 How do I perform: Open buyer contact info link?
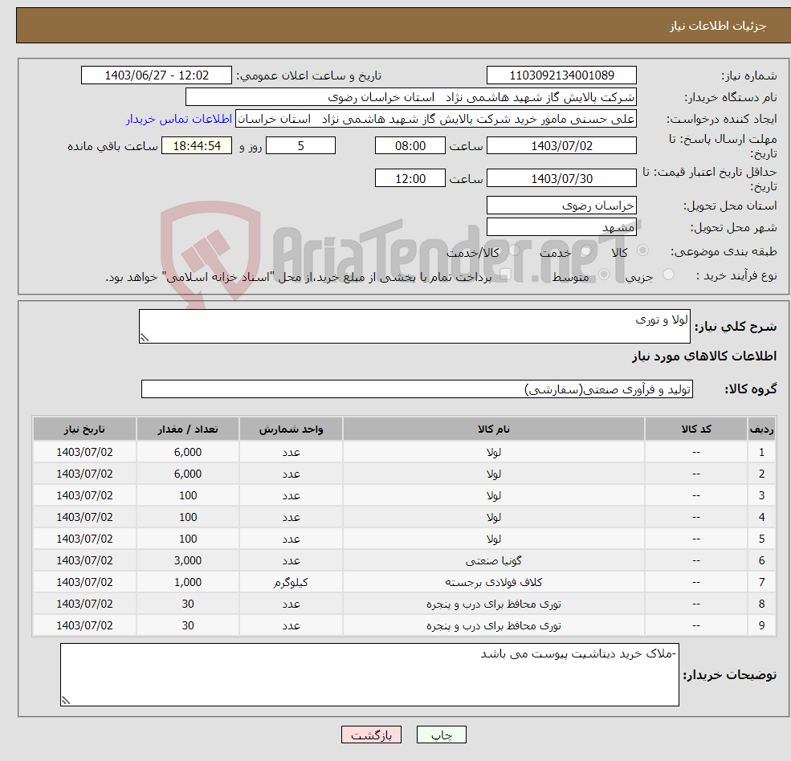tap(179, 119)
